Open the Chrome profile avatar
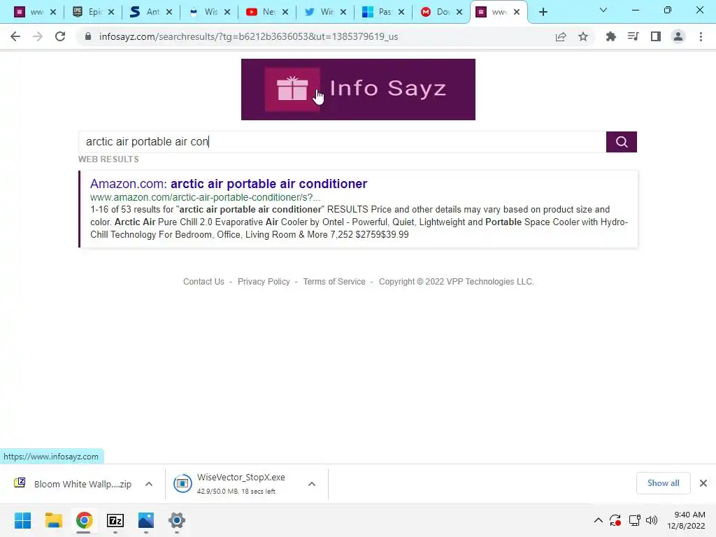 (678, 36)
